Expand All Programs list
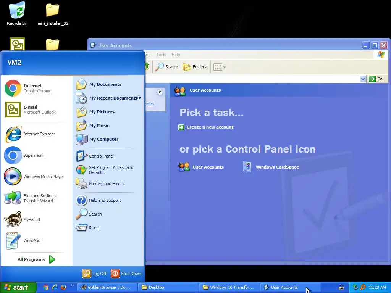Image resolution: width=391 pixels, height=293 pixels. [36, 259]
